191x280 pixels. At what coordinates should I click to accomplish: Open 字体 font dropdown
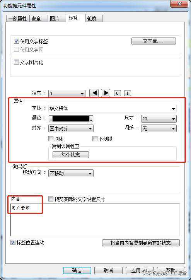pyautogui.click(x=113, y=109)
